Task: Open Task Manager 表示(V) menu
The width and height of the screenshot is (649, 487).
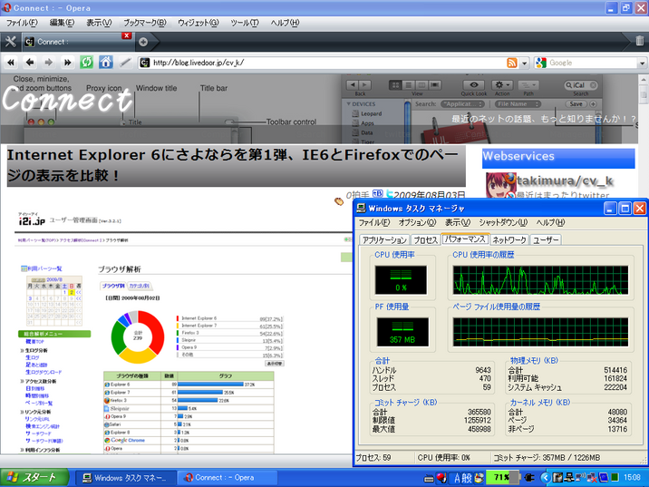Action: 458,222
